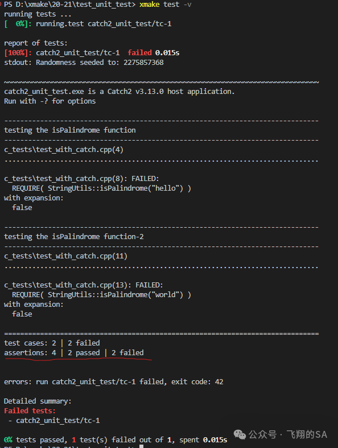Screen dimensions: 338x448
Task: Click the 'test cases: 2 | 2 failed' line
Action: tap(52, 343)
